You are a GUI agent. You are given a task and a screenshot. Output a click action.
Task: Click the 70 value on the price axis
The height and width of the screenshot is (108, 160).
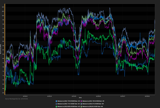tap(3, 80)
